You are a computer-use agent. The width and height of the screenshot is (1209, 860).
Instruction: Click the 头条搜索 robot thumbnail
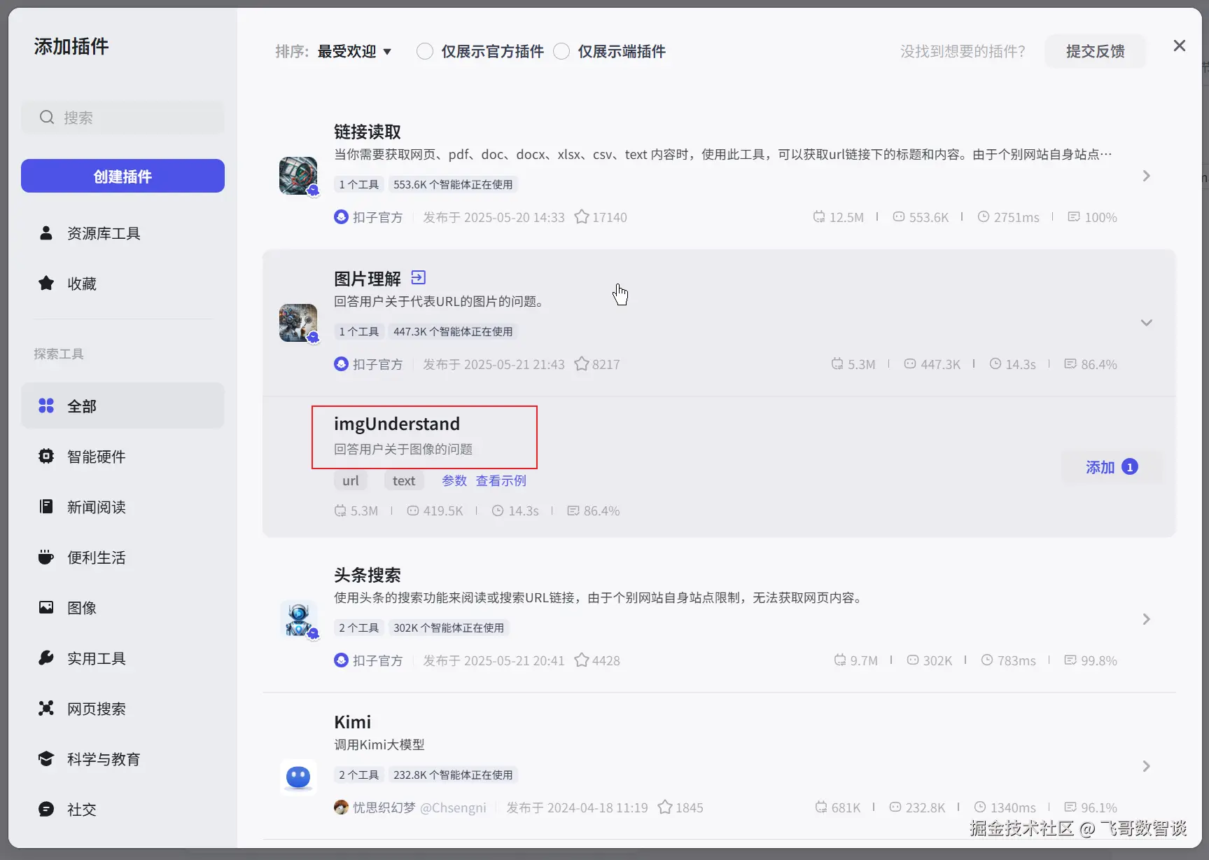pos(298,619)
